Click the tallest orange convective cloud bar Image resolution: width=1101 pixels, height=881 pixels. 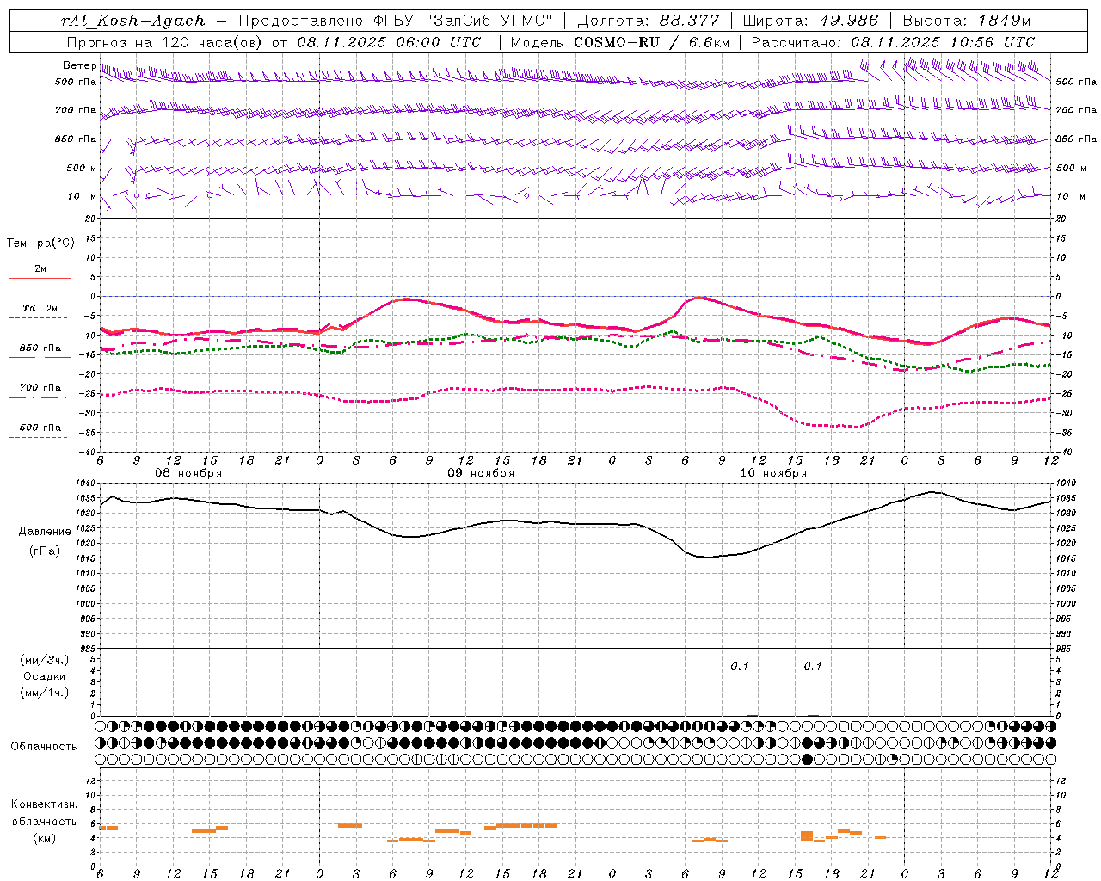point(807,835)
